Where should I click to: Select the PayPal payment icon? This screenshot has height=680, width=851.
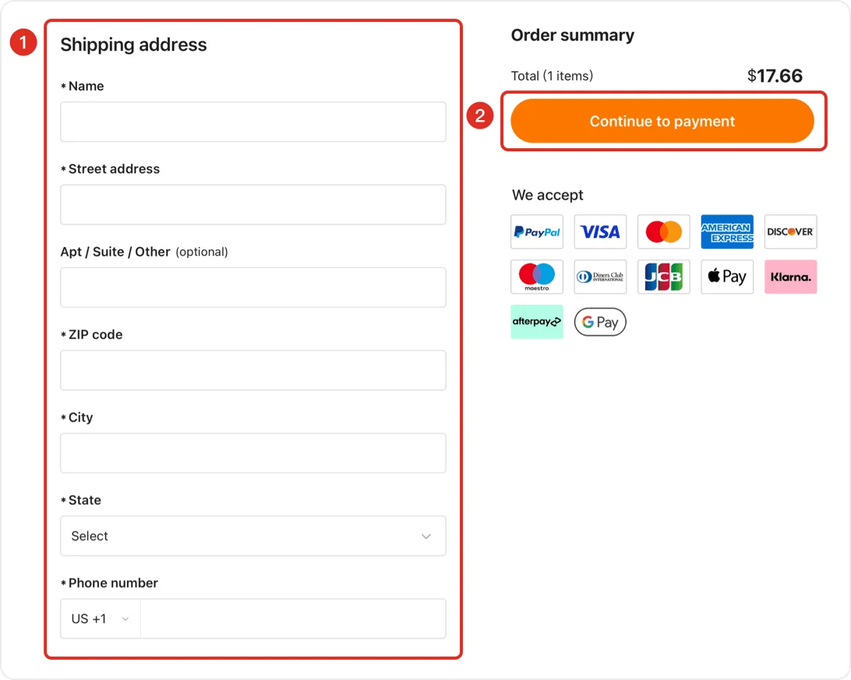[x=536, y=232]
